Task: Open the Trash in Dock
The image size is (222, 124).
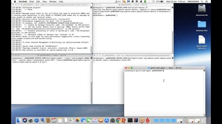Action: [203, 120]
